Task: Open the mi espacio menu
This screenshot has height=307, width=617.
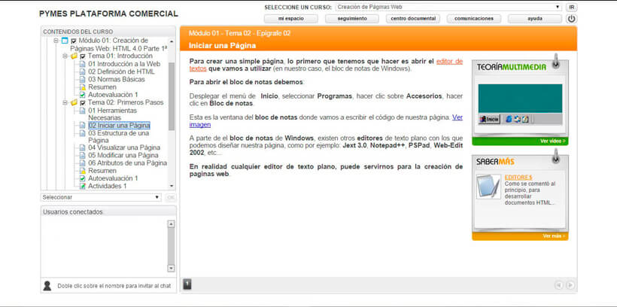Action: pyautogui.click(x=290, y=19)
